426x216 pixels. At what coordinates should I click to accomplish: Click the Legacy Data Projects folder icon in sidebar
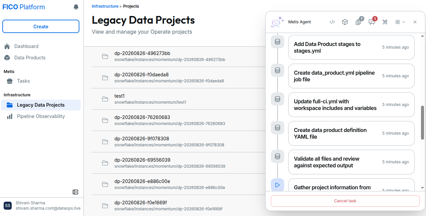(10, 105)
